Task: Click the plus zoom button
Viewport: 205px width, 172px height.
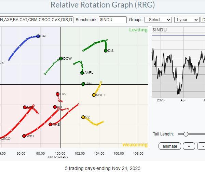Action: pos(189,146)
